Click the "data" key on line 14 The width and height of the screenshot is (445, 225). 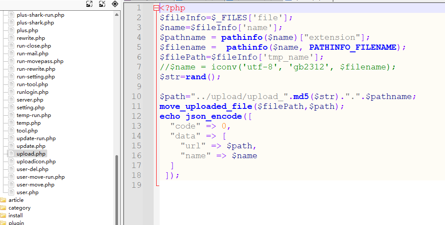click(186, 136)
